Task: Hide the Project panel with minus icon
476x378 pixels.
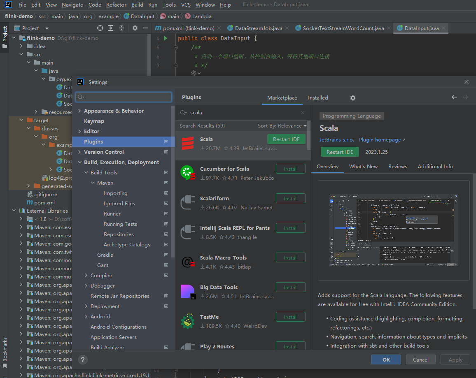Action: tap(146, 28)
